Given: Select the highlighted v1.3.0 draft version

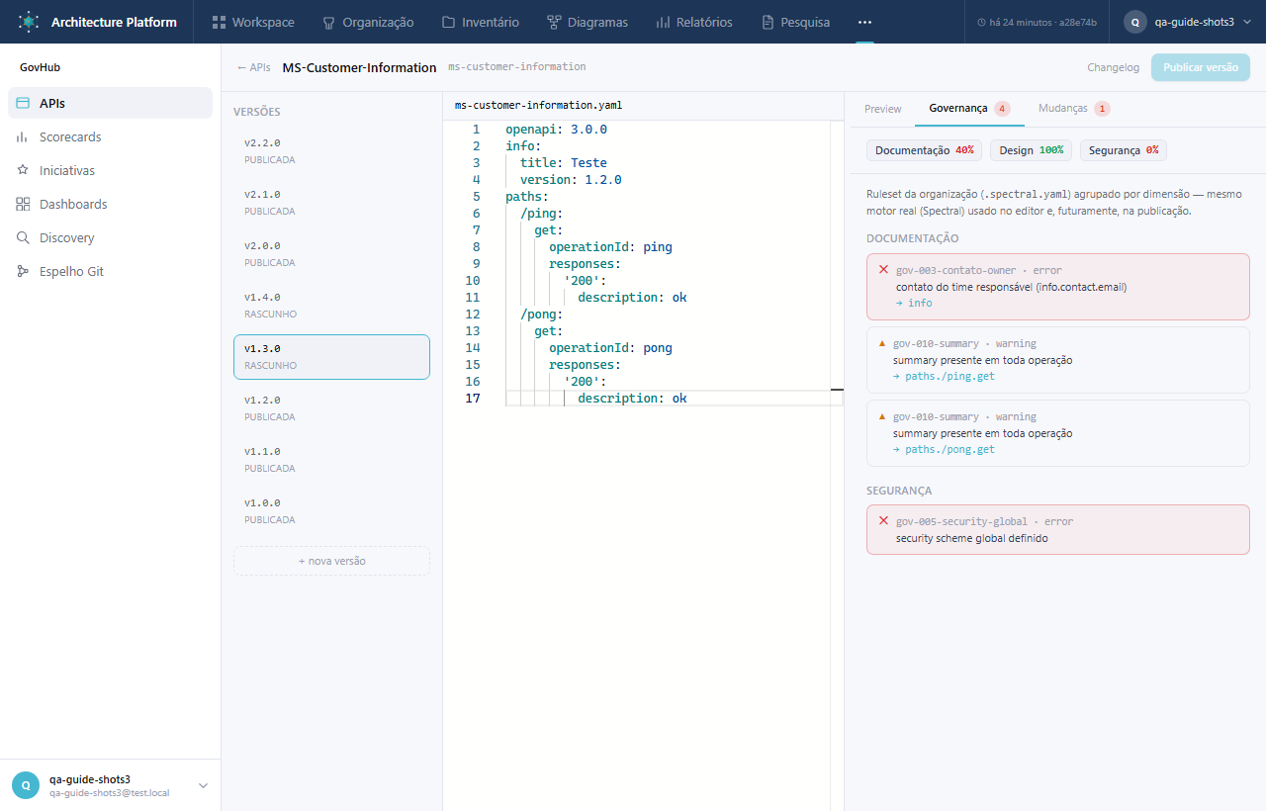Looking at the screenshot, I should click(x=331, y=356).
